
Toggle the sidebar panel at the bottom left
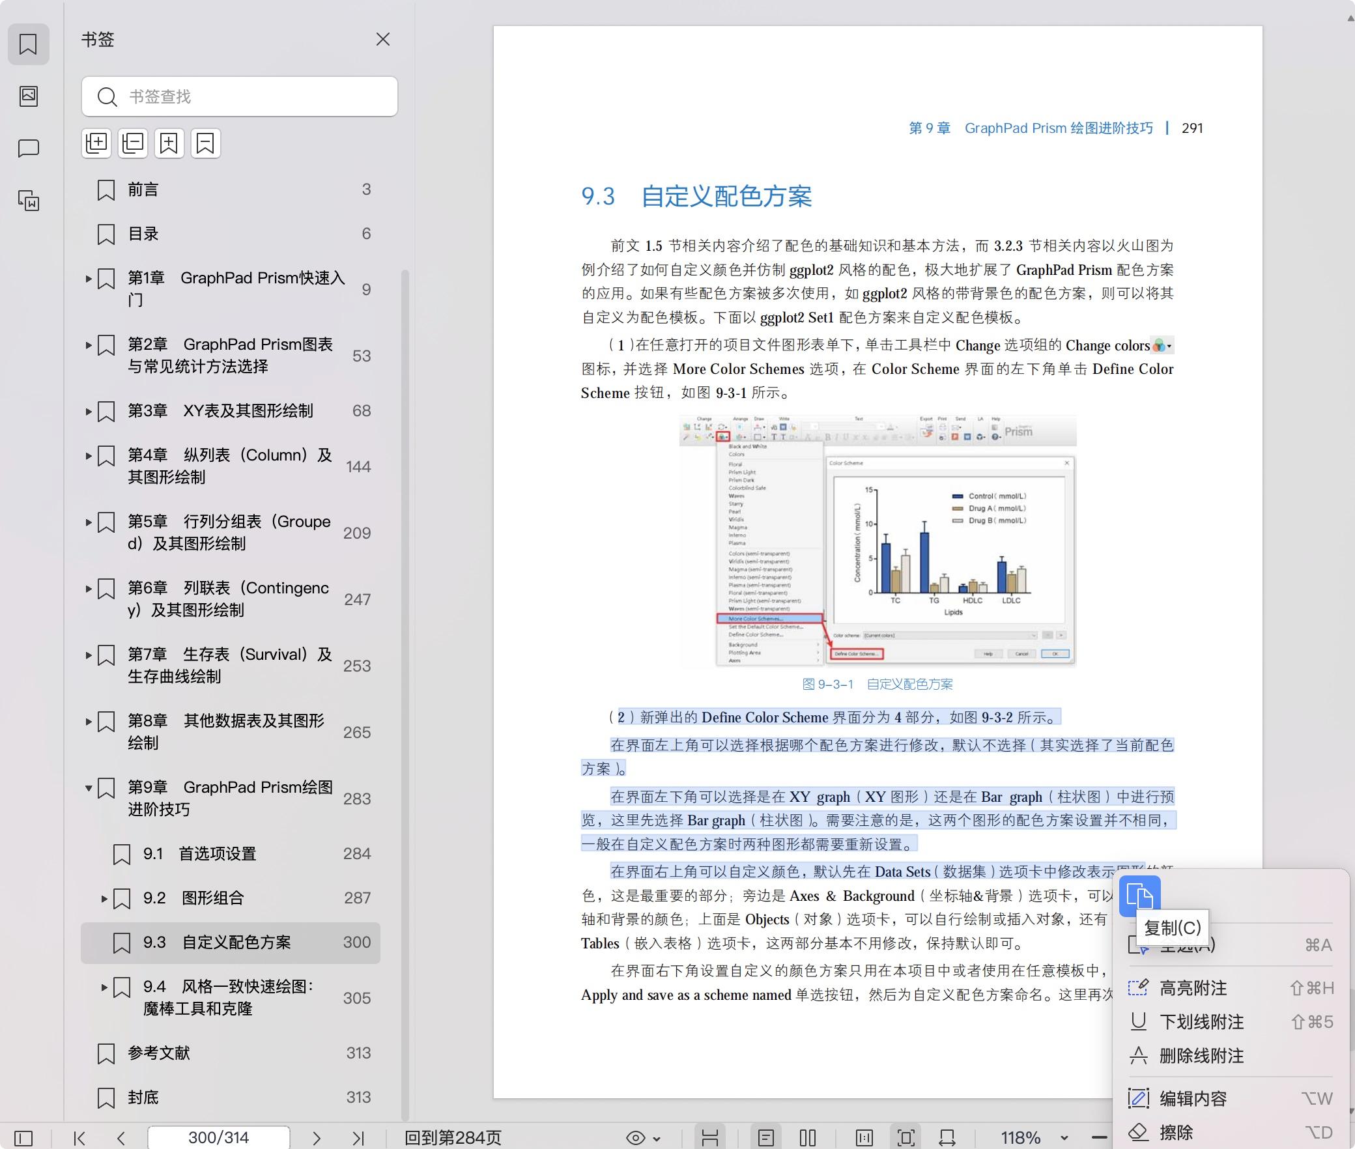(x=23, y=1138)
